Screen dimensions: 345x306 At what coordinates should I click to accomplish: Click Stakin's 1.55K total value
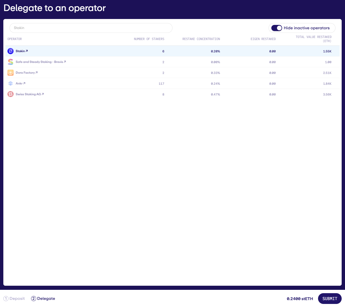(327, 51)
